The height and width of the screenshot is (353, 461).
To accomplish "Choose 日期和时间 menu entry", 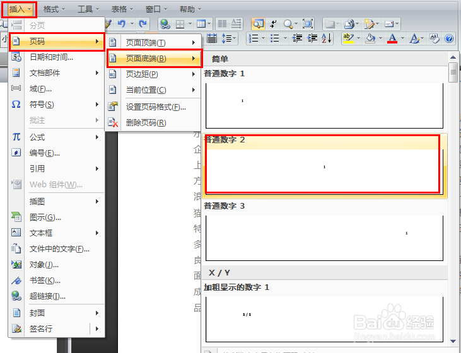I will 57,57.
